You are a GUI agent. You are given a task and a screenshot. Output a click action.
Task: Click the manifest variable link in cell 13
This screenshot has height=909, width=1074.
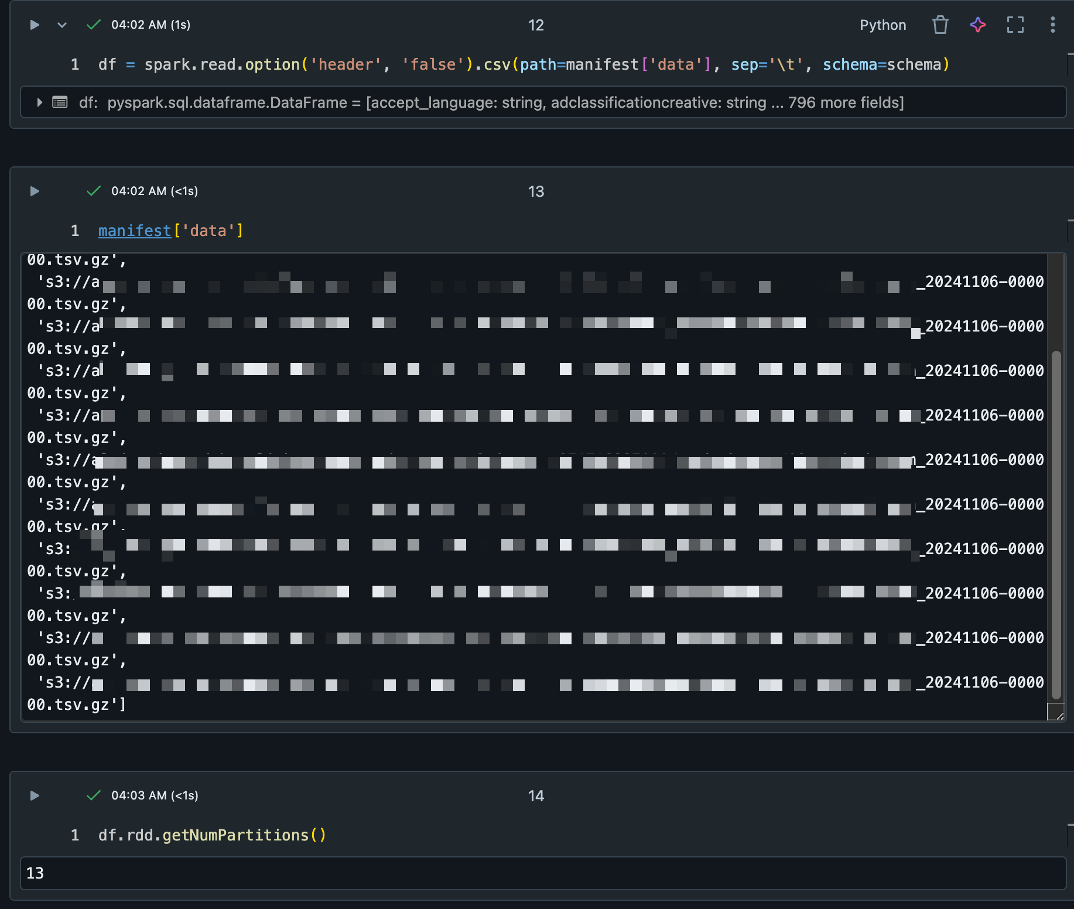point(135,231)
